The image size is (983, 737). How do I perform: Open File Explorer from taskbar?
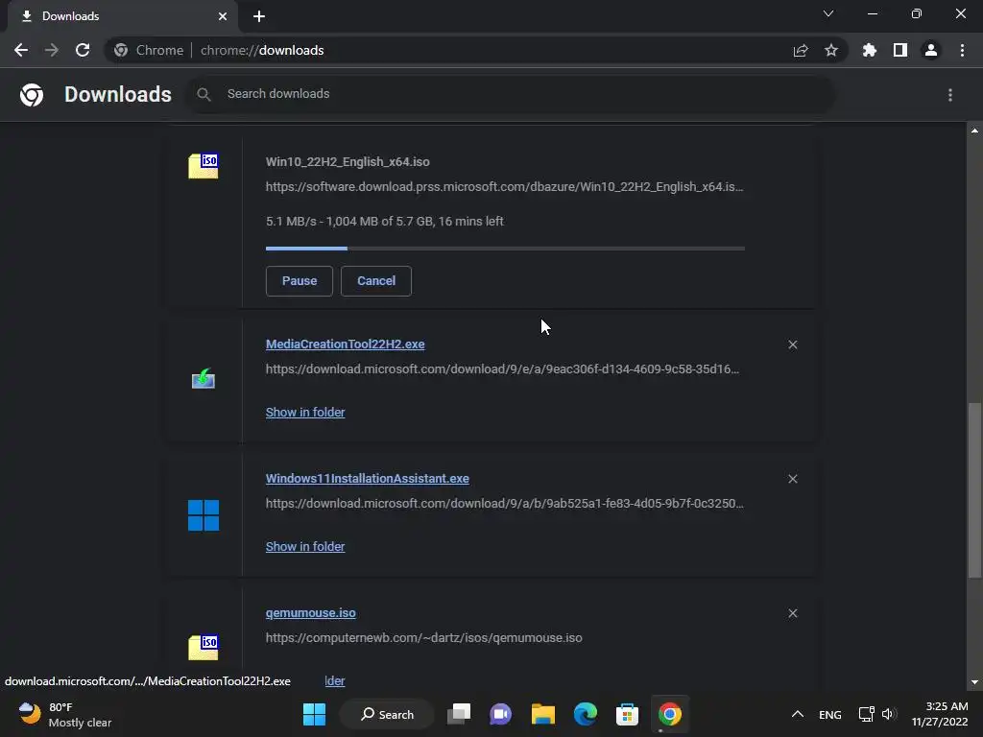point(543,714)
